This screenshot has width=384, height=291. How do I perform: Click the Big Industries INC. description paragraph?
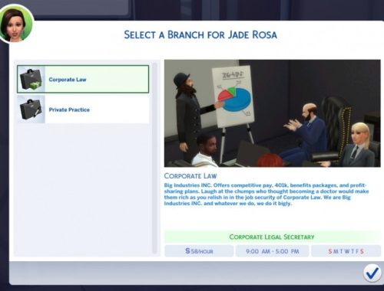266,195
